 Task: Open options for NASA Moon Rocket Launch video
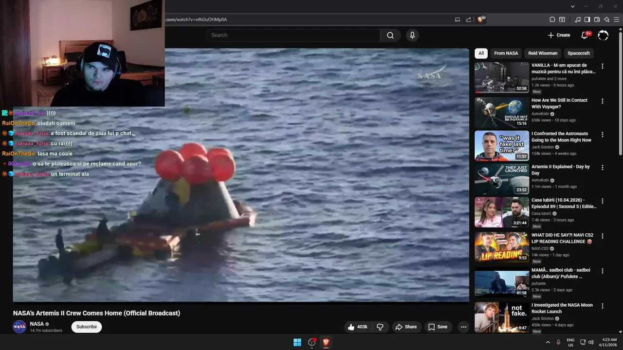click(x=603, y=306)
